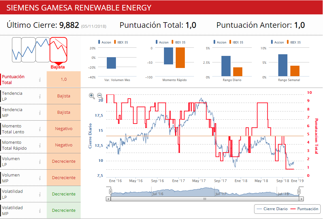Toggle Accion series in Rango Semanal legend
This screenshot has height=219, width=323.
tap(277, 42)
